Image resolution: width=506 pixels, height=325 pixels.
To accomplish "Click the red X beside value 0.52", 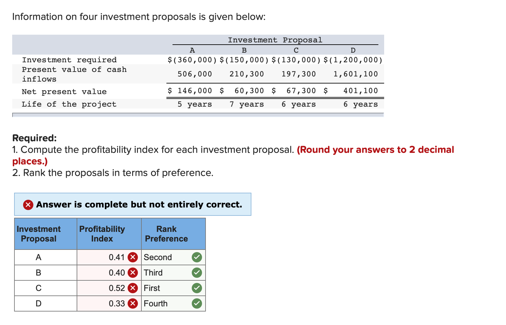I will tap(132, 288).
